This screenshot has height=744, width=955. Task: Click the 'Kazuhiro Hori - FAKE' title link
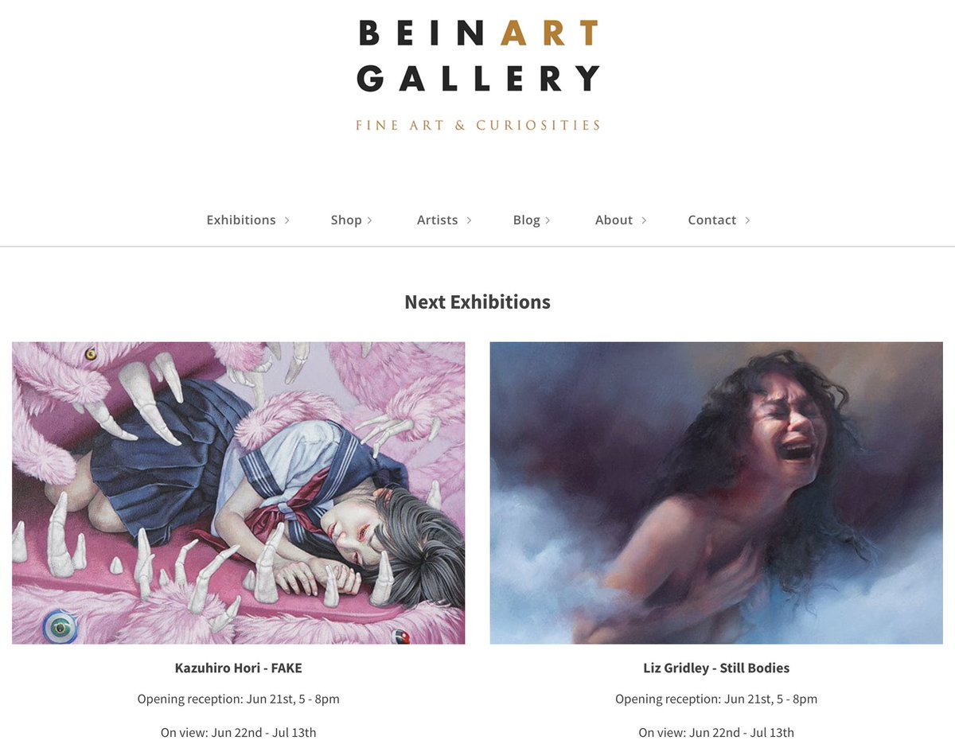(238, 668)
